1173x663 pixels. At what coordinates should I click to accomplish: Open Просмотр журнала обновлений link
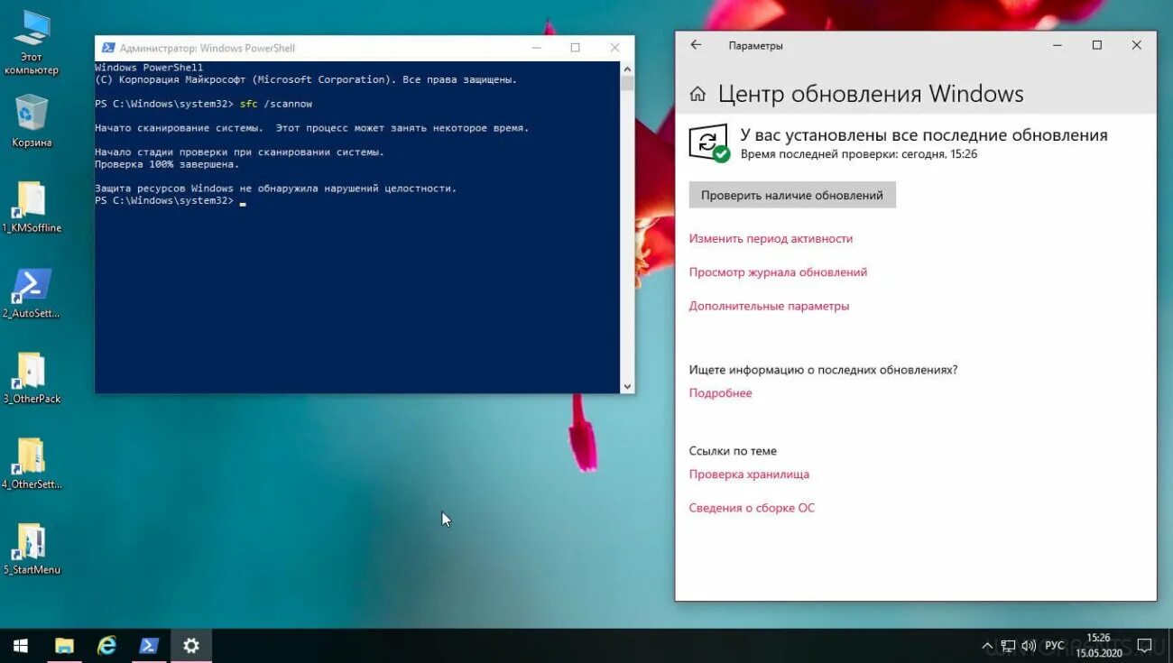tap(778, 272)
